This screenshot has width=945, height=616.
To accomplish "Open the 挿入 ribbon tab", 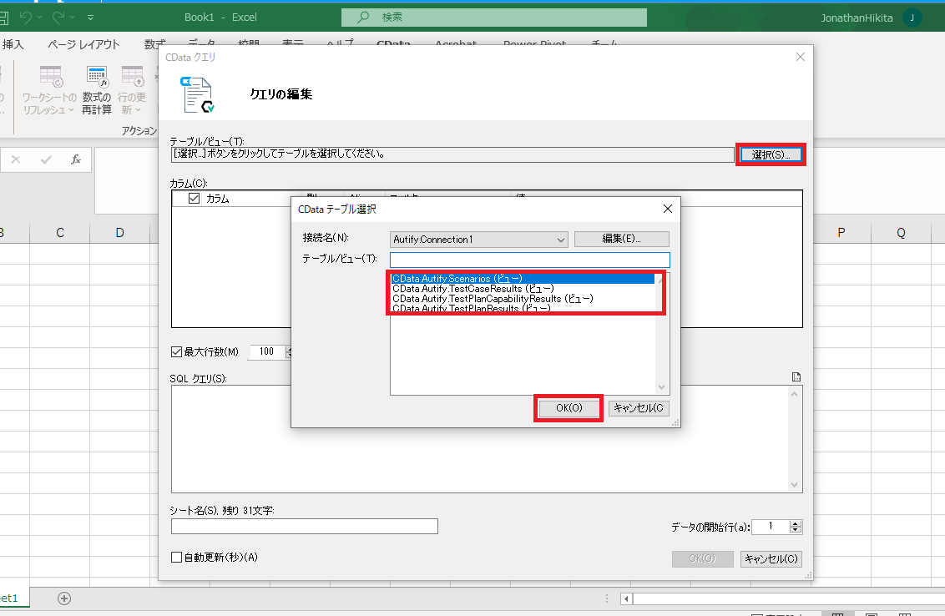I will coord(13,44).
